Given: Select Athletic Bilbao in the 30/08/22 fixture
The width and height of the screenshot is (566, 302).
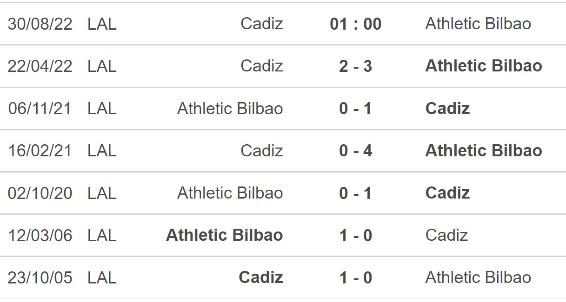Looking at the screenshot, I should [478, 24].
